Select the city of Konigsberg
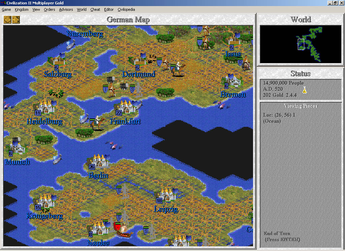Image resolution: width=345 pixels, height=251 pixels. pos(45,202)
